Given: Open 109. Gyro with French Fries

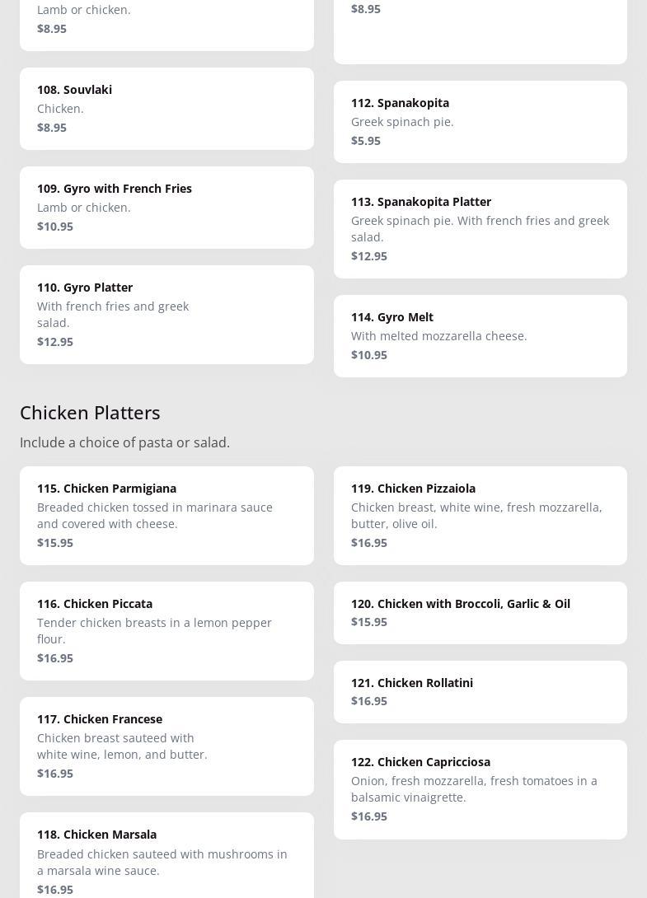Looking at the screenshot, I should click(x=166, y=207).
